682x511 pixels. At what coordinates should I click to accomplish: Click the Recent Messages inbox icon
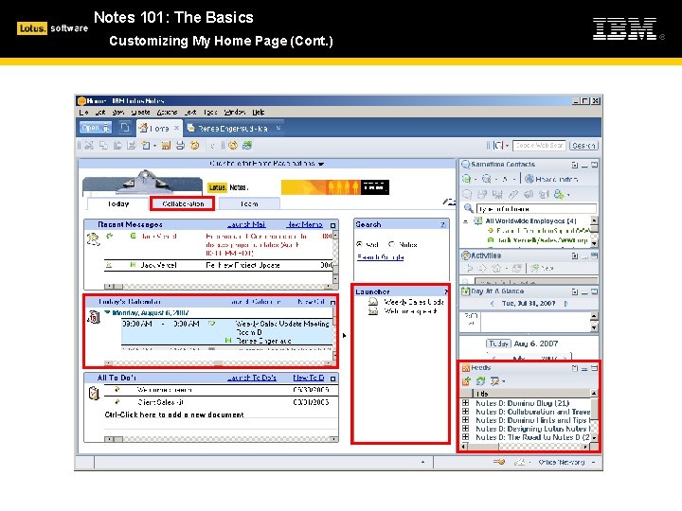tap(93, 239)
